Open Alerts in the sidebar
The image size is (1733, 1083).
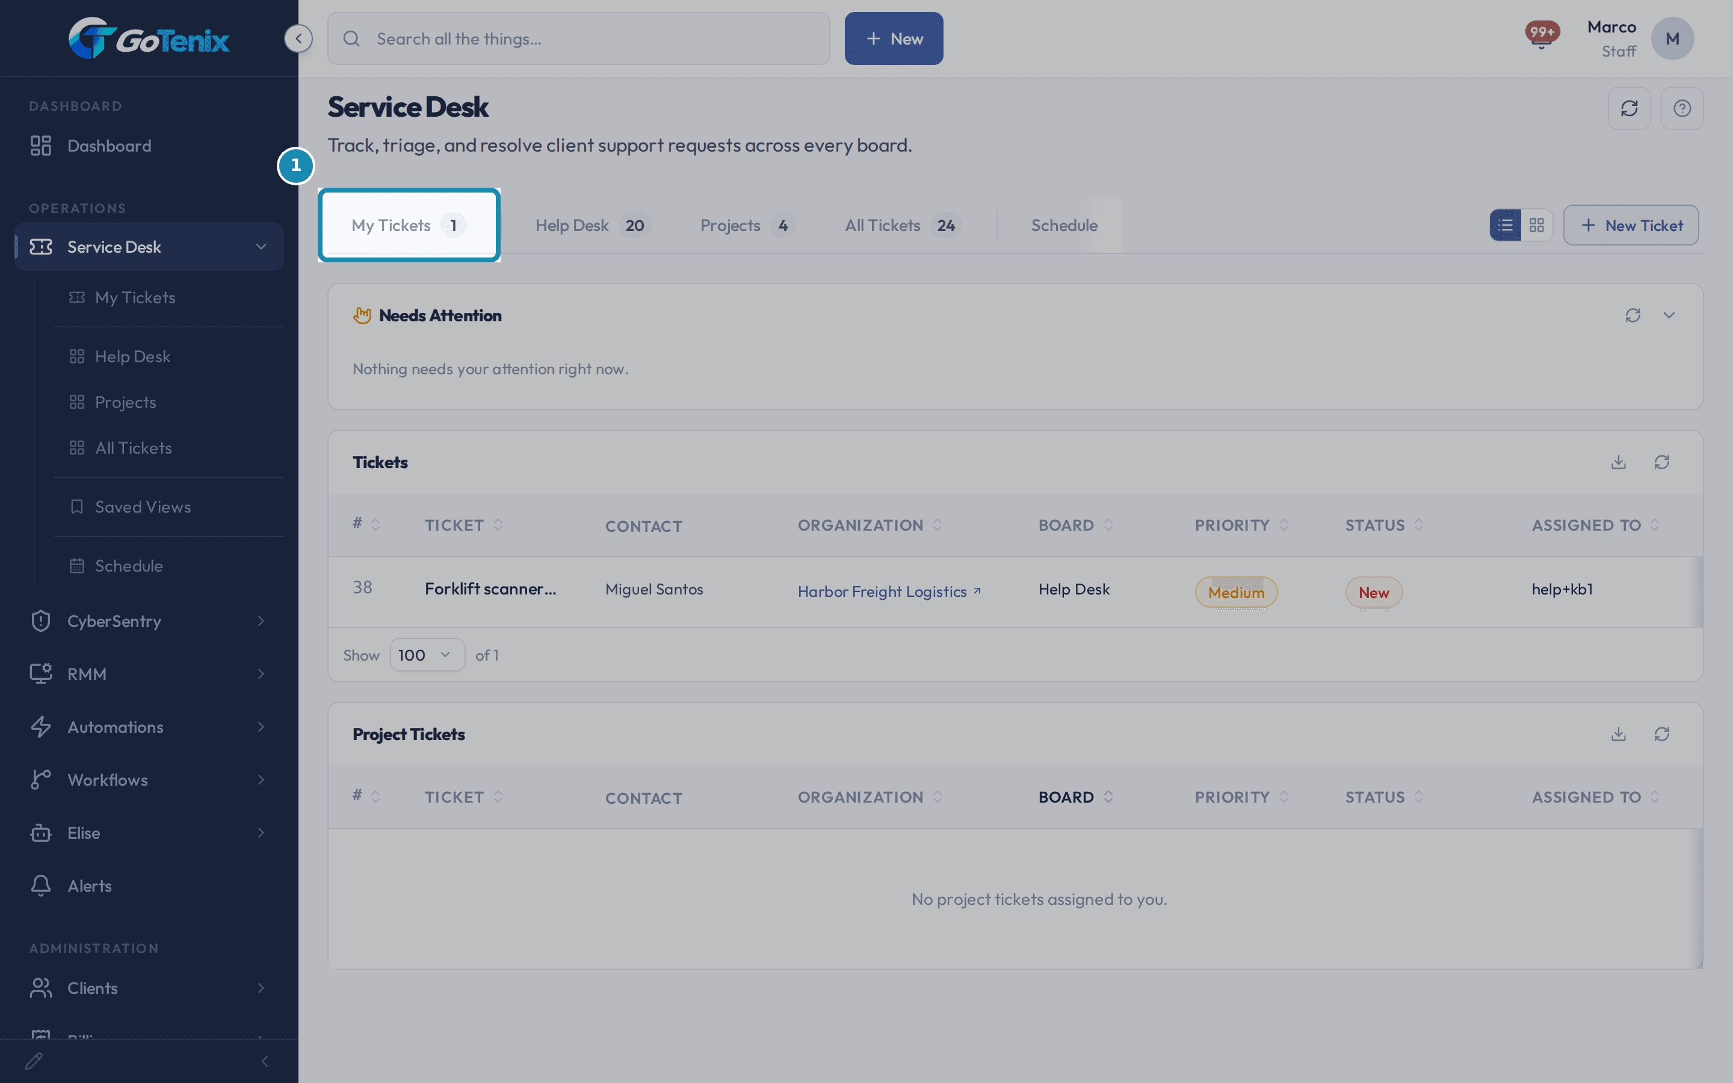[x=149, y=886]
